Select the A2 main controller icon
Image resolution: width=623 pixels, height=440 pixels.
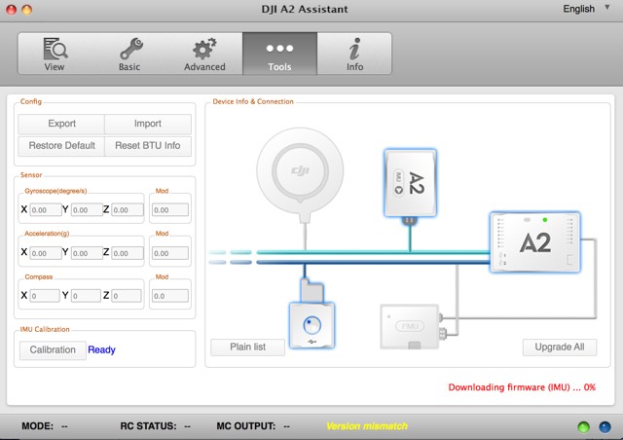(x=535, y=242)
